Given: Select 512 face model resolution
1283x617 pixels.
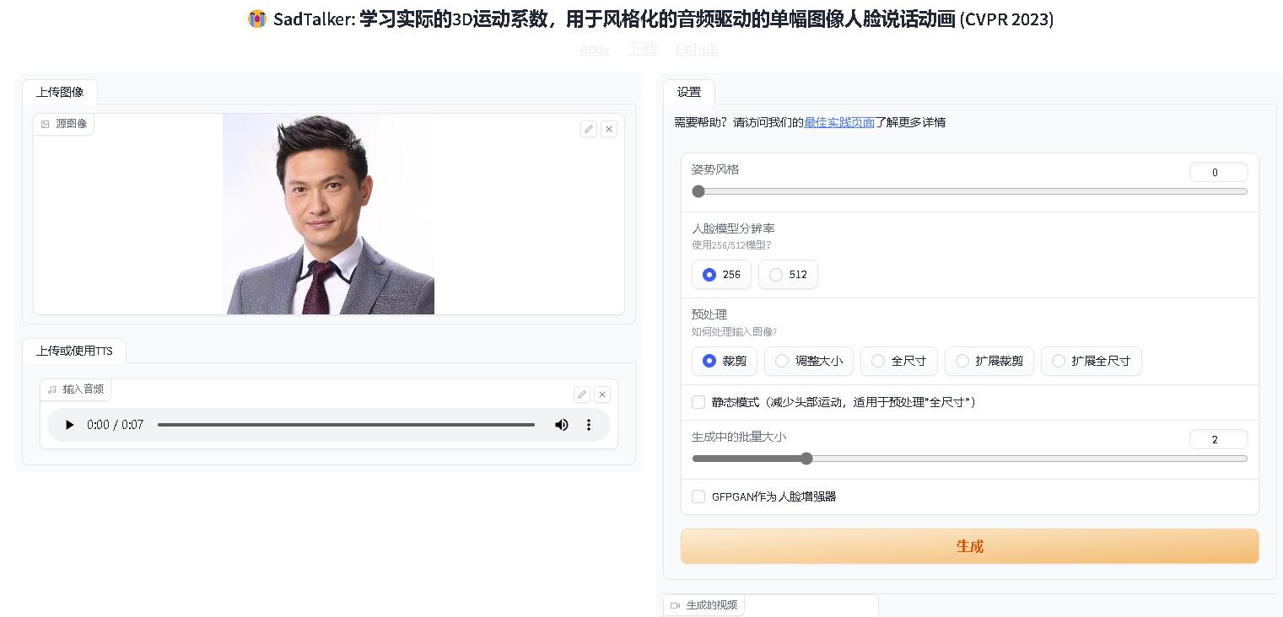Looking at the screenshot, I should click(788, 274).
